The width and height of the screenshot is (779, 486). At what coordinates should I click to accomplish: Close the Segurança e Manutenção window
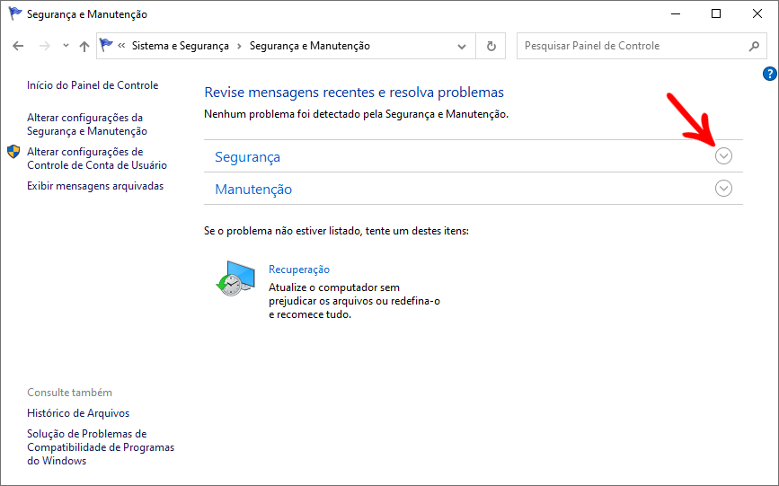tap(757, 13)
